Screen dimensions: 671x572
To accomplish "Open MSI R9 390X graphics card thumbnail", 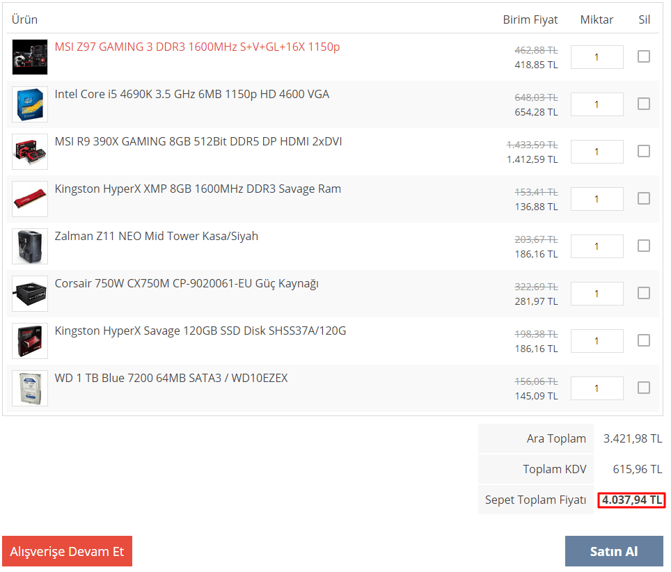I will pos(30,152).
